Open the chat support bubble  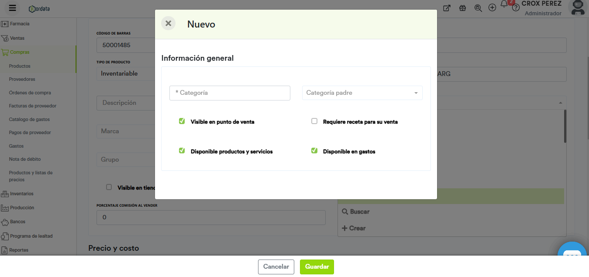[x=572, y=256]
